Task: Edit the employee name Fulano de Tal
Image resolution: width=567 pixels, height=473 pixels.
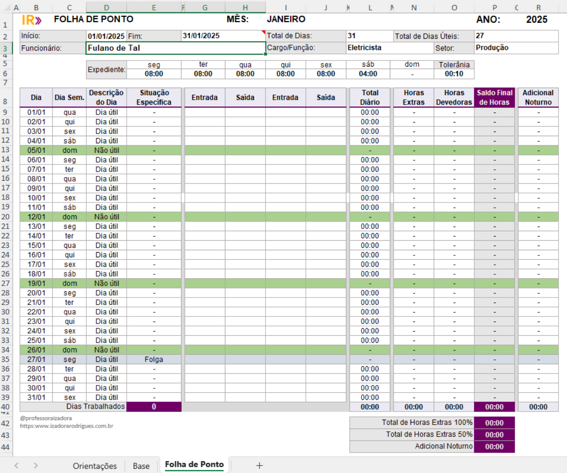Action: coord(176,48)
